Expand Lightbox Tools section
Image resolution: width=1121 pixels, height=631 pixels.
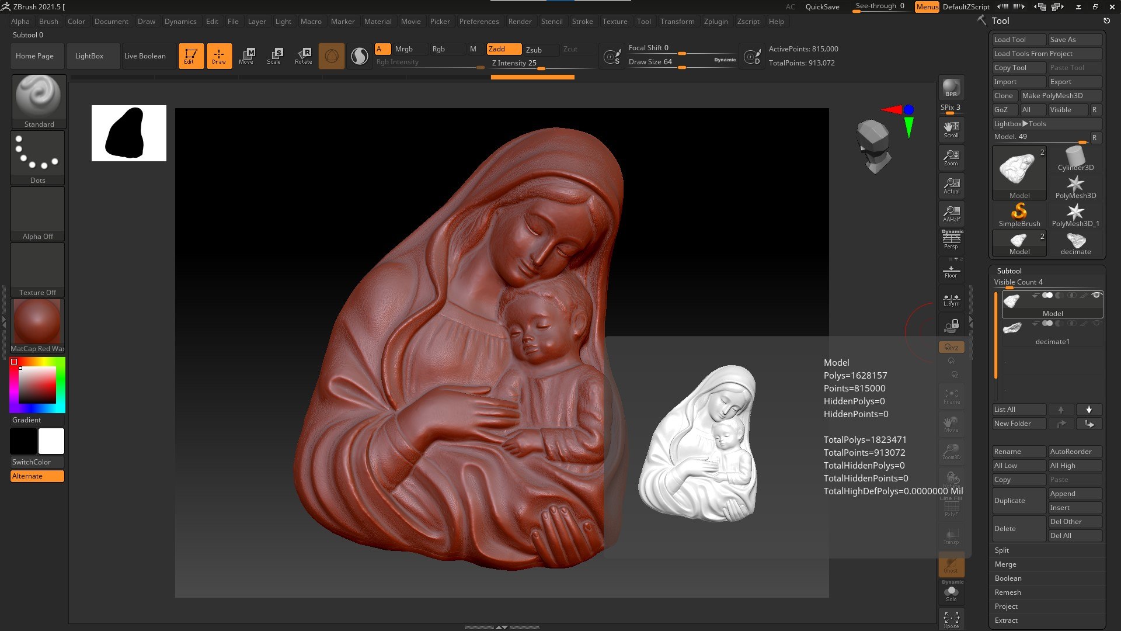coord(1047,124)
